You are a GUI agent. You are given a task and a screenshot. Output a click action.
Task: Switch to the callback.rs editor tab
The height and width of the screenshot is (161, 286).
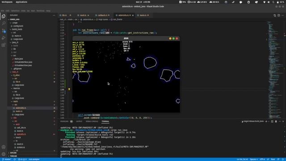[102, 15]
